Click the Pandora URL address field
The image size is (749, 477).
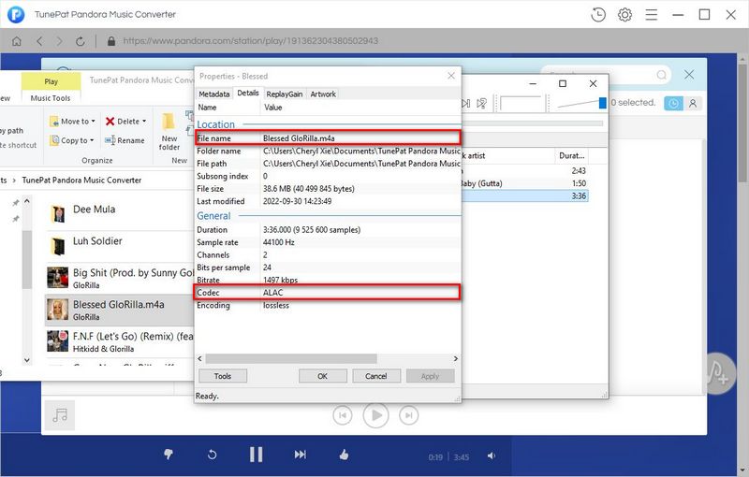(250, 41)
